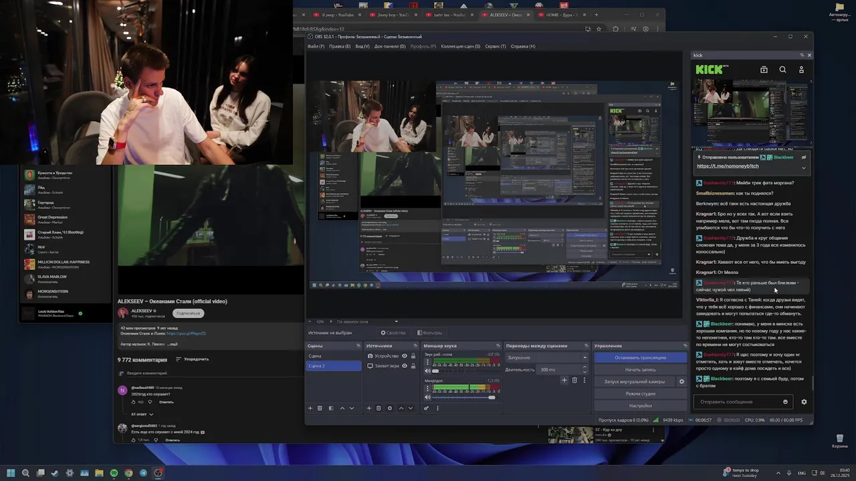Undock the Микшер звука panel
Screen dimensions: 856x481
coord(498,345)
